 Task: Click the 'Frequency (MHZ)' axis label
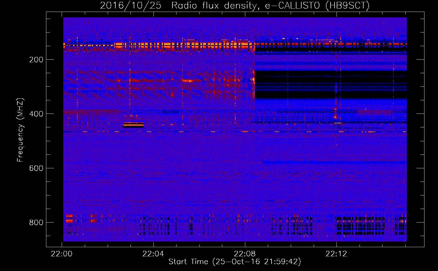click(x=21, y=130)
